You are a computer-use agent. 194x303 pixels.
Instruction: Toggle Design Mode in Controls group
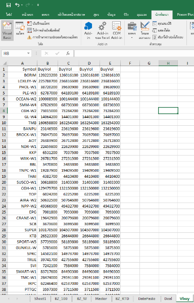(144, 30)
